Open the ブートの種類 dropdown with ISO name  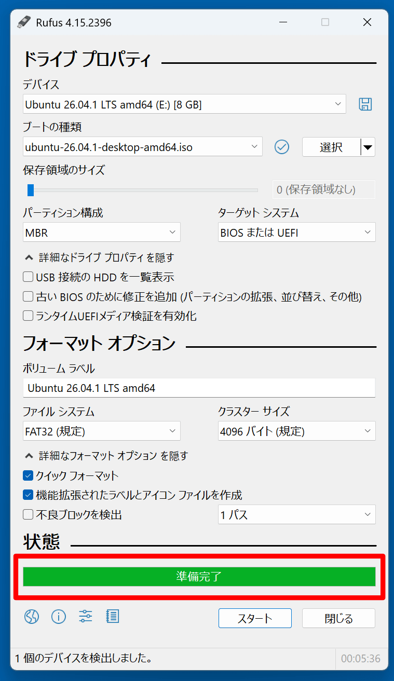143,147
